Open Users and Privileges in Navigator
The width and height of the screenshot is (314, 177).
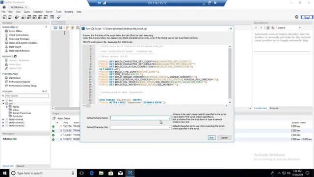(19, 39)
